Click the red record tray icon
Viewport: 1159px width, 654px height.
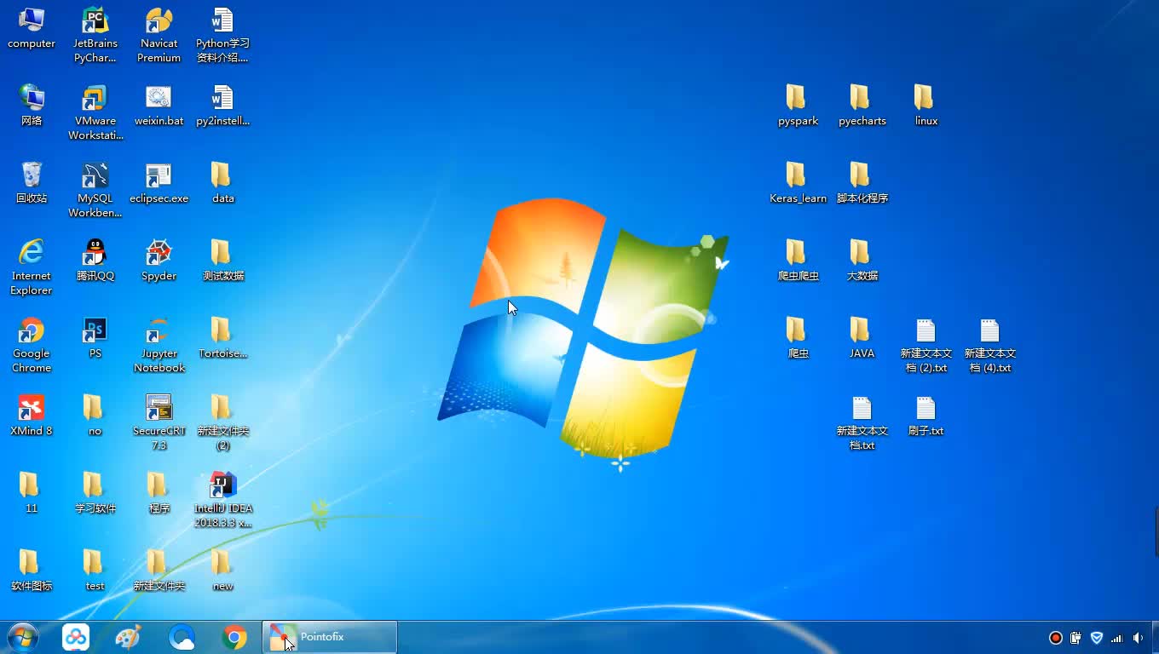point(1056,638)
